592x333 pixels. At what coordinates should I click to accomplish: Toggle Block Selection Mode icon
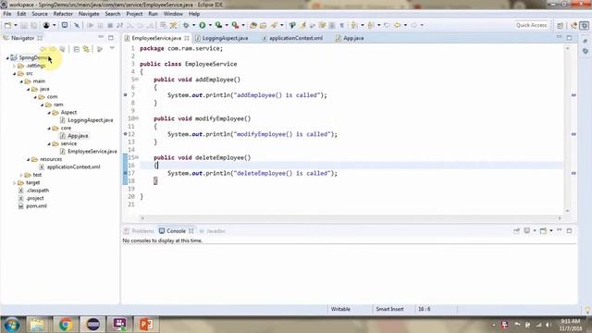tap(332, 25)
